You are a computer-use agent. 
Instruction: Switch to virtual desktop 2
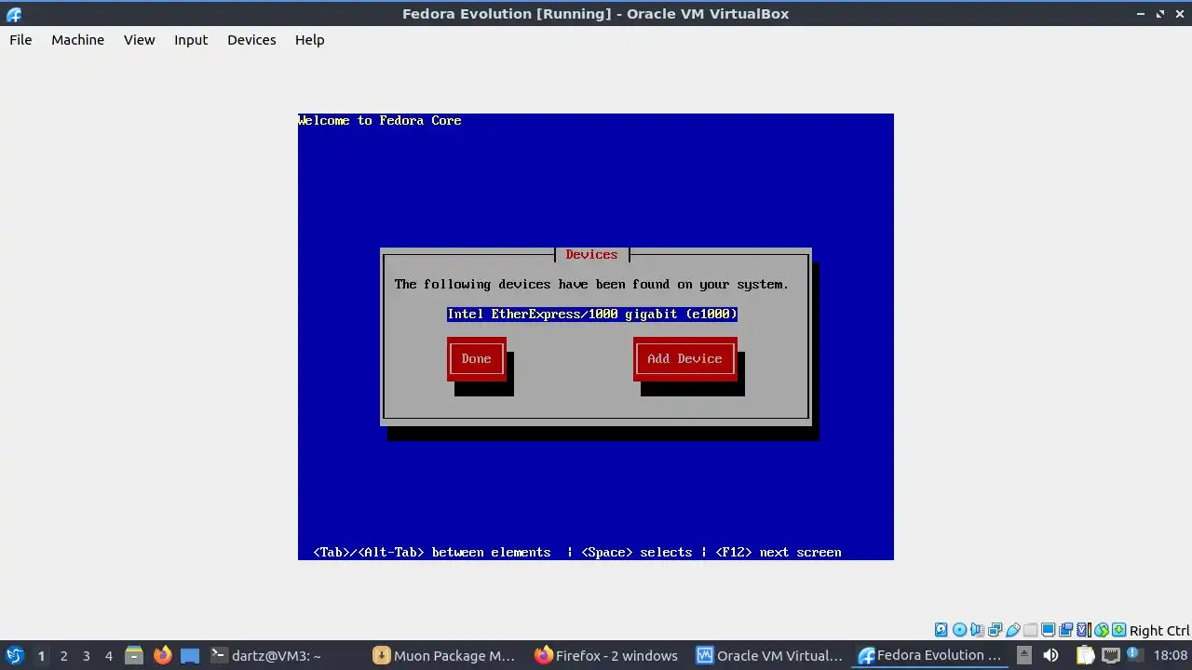pos(63,655)
